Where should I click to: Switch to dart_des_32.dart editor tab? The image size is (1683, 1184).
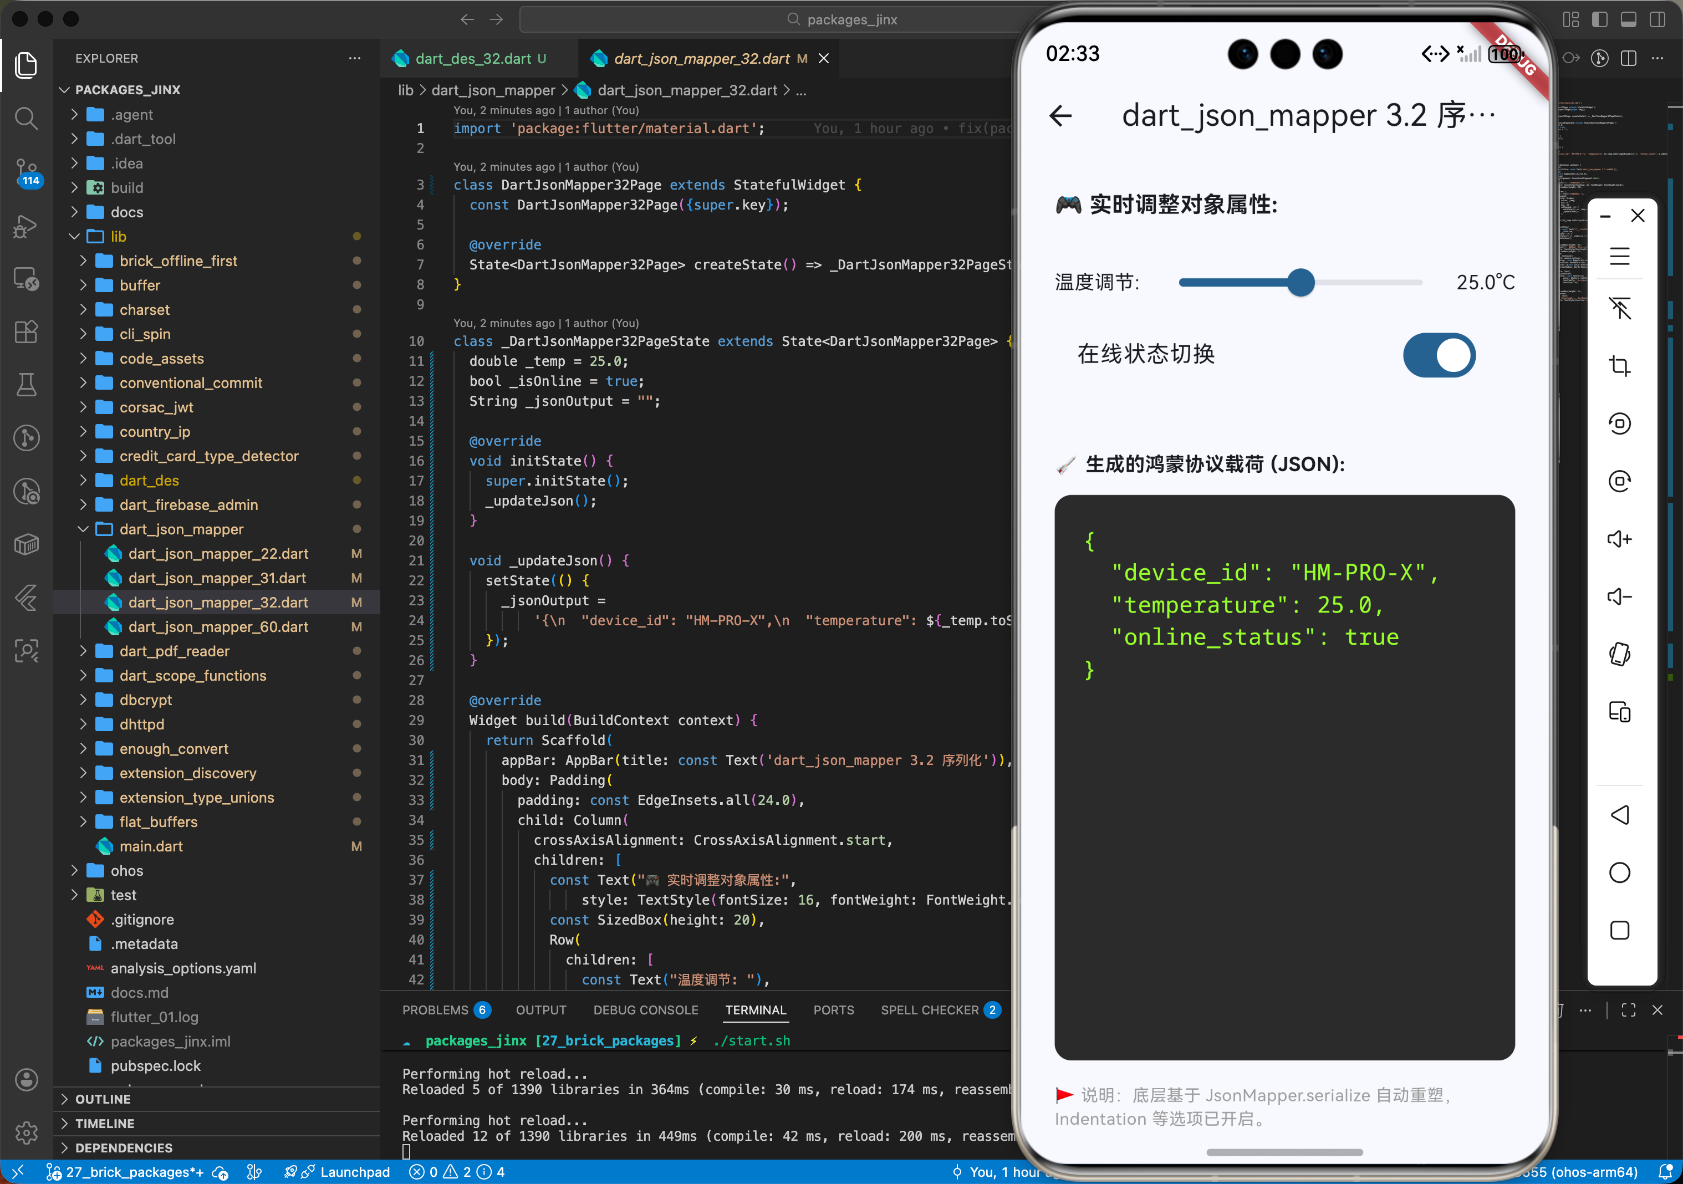coord(473,59)
